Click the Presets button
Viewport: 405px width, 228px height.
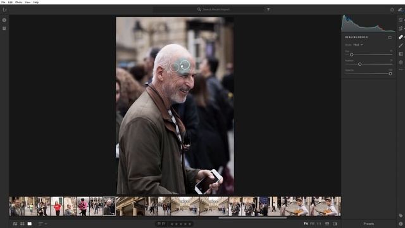point(368,224)
